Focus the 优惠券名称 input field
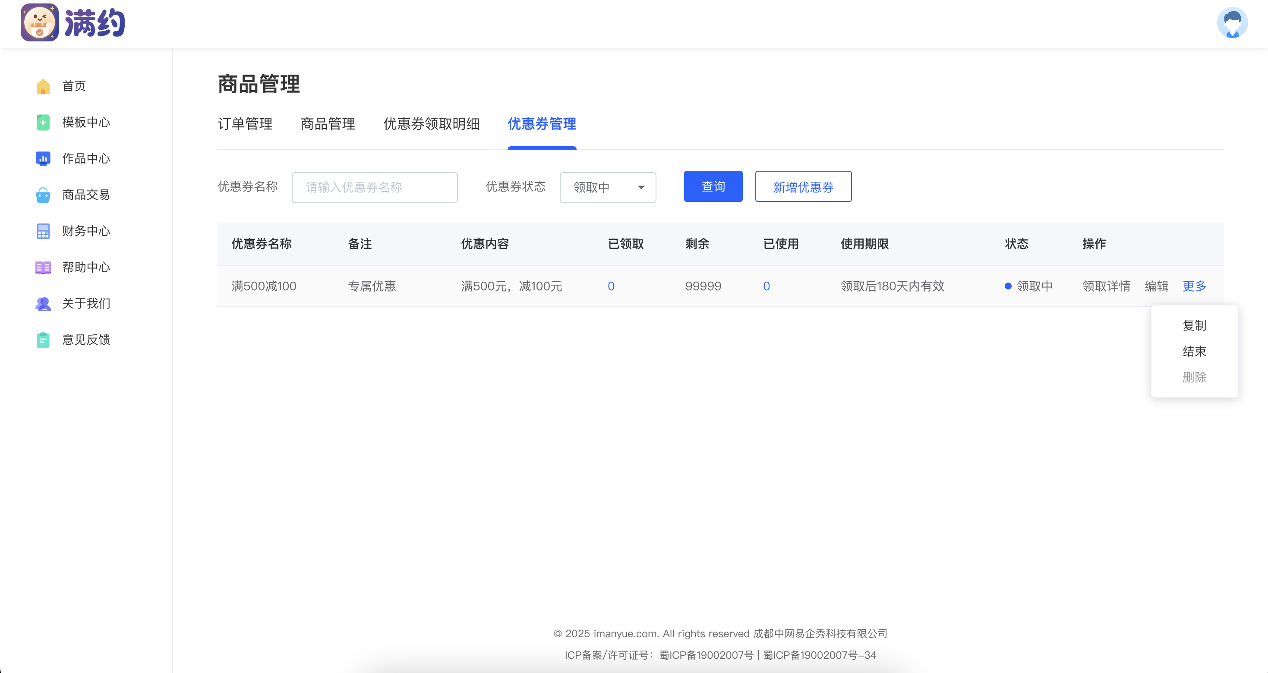Image resolution: width=1268 pixels, height=673 pixels. pyautogui.click(x=374, y=187)
